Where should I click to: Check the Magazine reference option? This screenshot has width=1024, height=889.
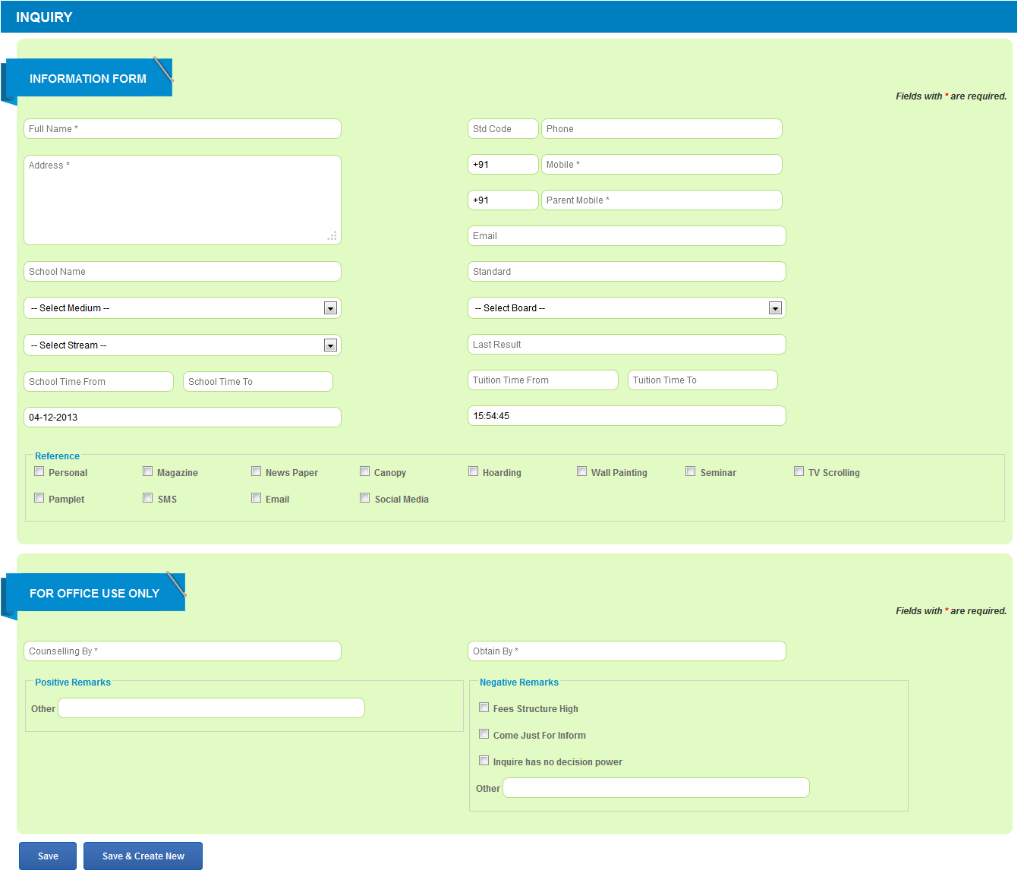pyautogui.click(x=147, y=471)
